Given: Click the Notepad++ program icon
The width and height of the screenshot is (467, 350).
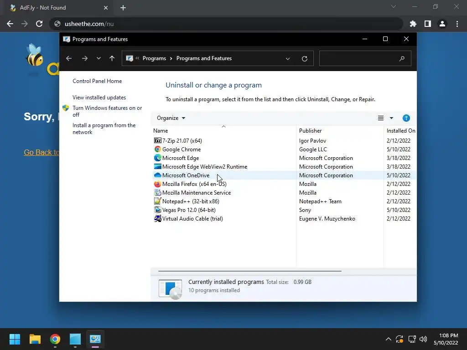Looking at the screenshot, I should (x=157, y=201).
